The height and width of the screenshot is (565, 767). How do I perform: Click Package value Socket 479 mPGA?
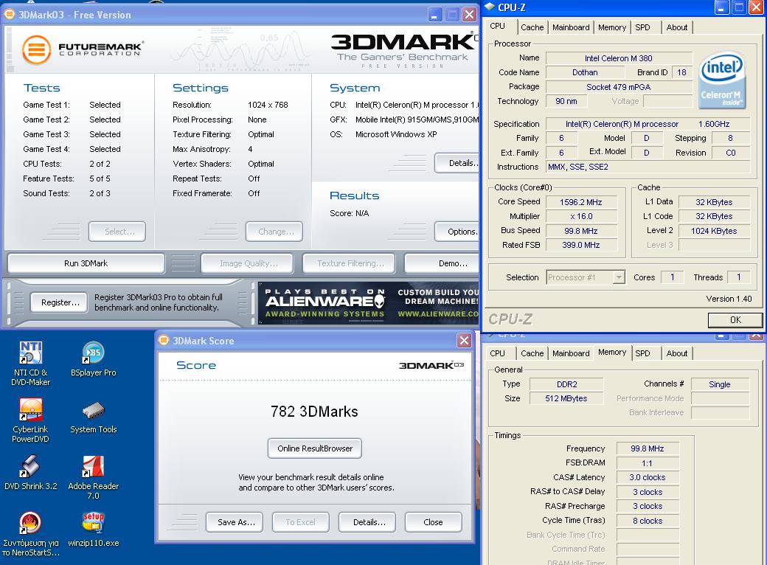point(619,87)
